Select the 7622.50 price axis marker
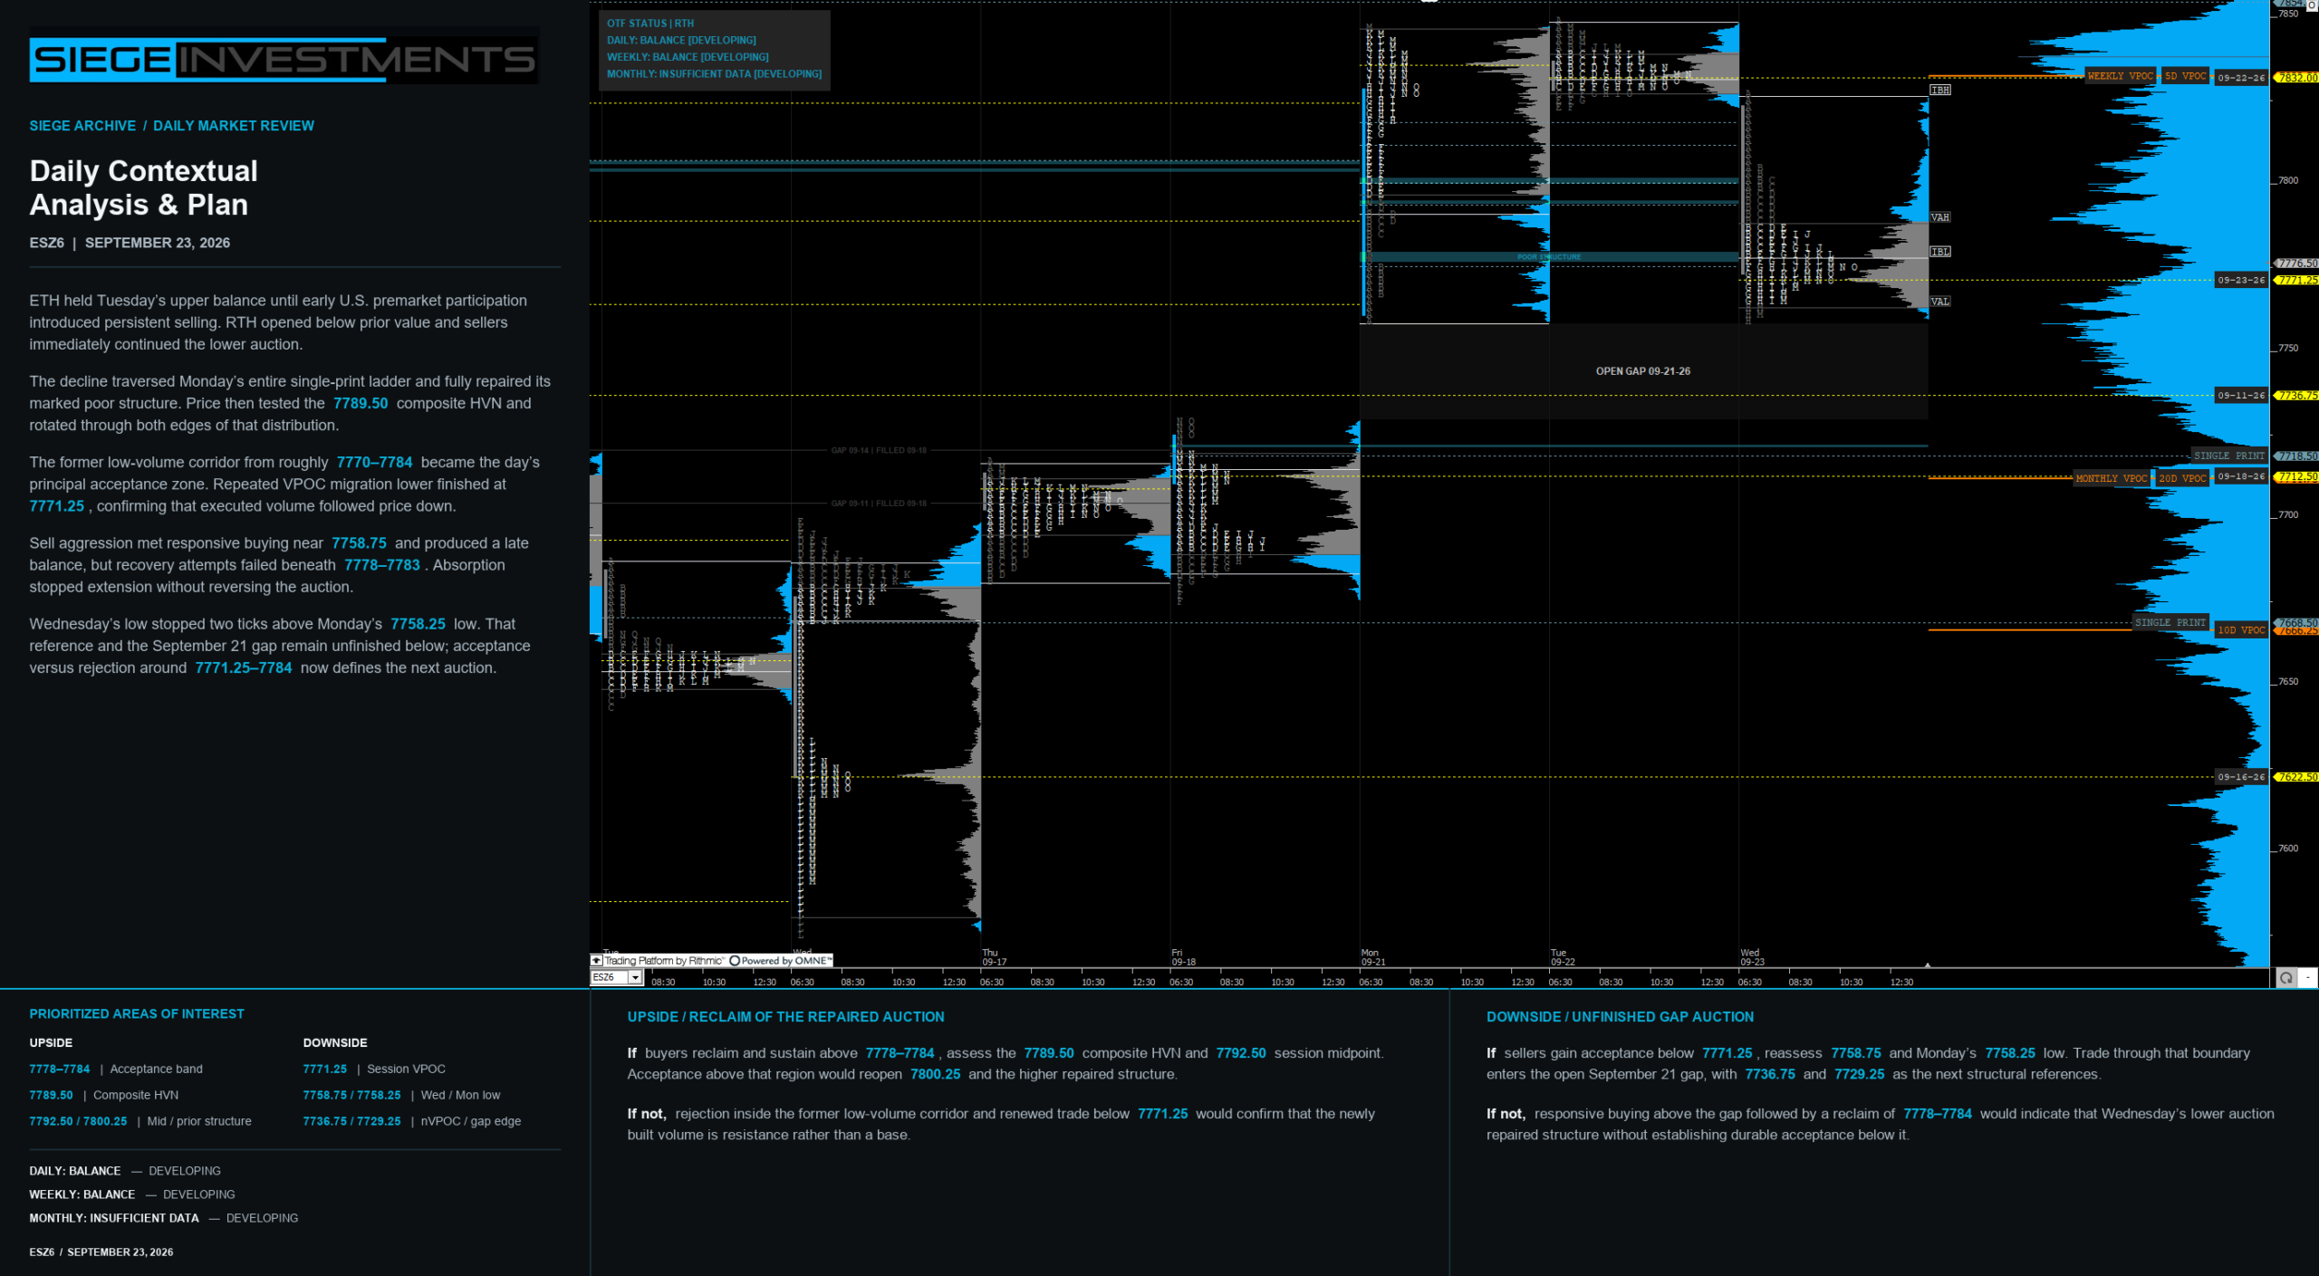 tap(2296, 777)
